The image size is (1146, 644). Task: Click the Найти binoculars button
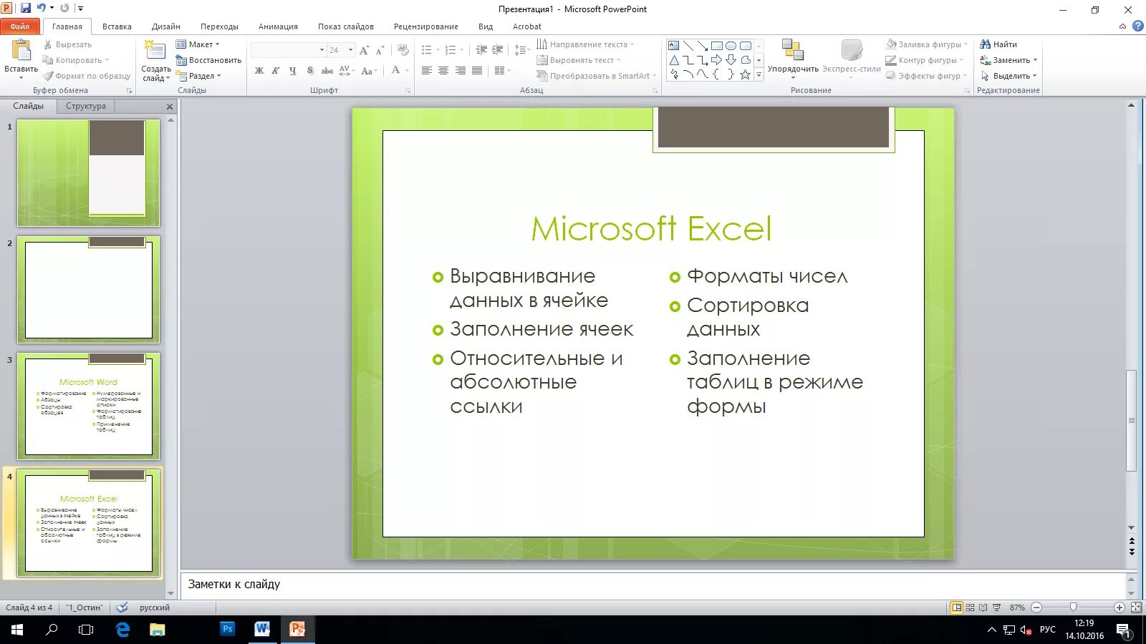click(998, 44)
